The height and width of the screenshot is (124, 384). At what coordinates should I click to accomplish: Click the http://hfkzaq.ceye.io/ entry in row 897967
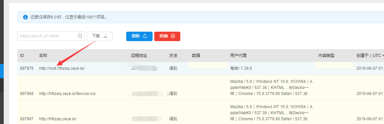58,119
